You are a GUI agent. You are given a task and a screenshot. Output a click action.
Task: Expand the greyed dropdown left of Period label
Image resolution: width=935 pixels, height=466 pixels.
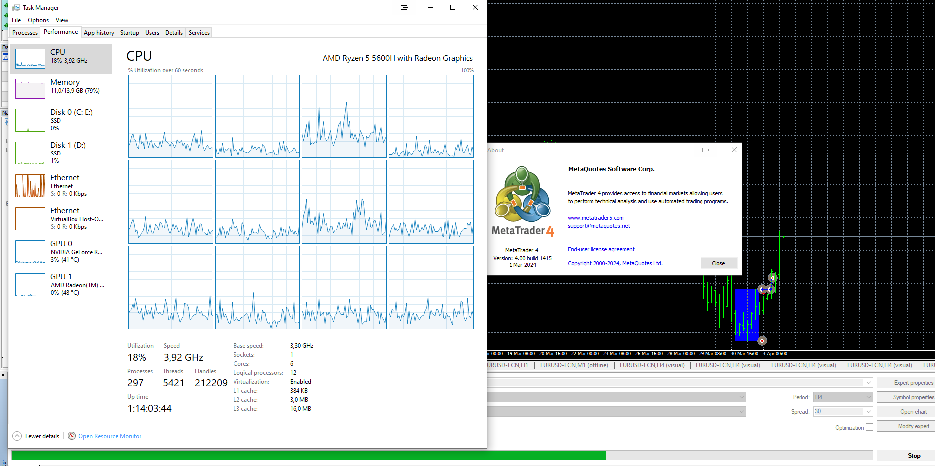(742, 397)
